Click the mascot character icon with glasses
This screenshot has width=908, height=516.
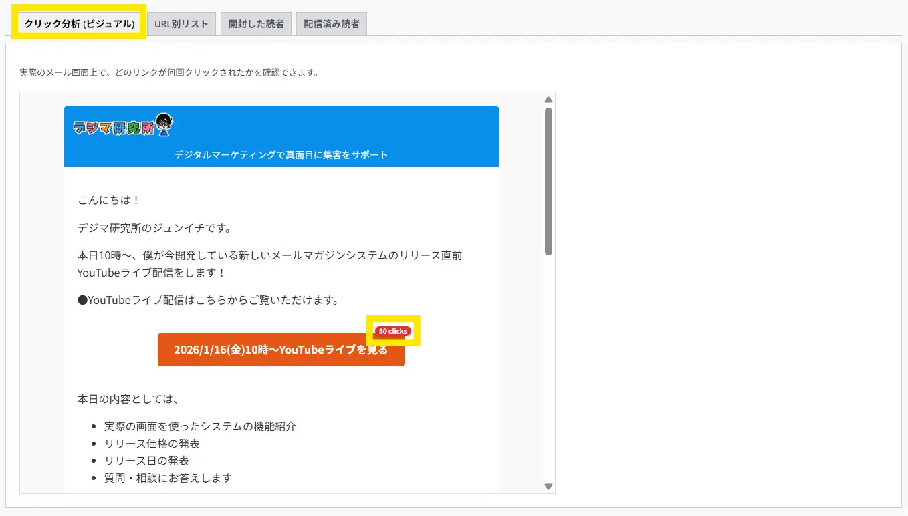(x=164, y=125)
